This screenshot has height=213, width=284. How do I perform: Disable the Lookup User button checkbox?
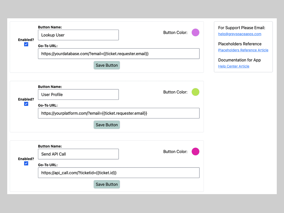pos(26,44)
